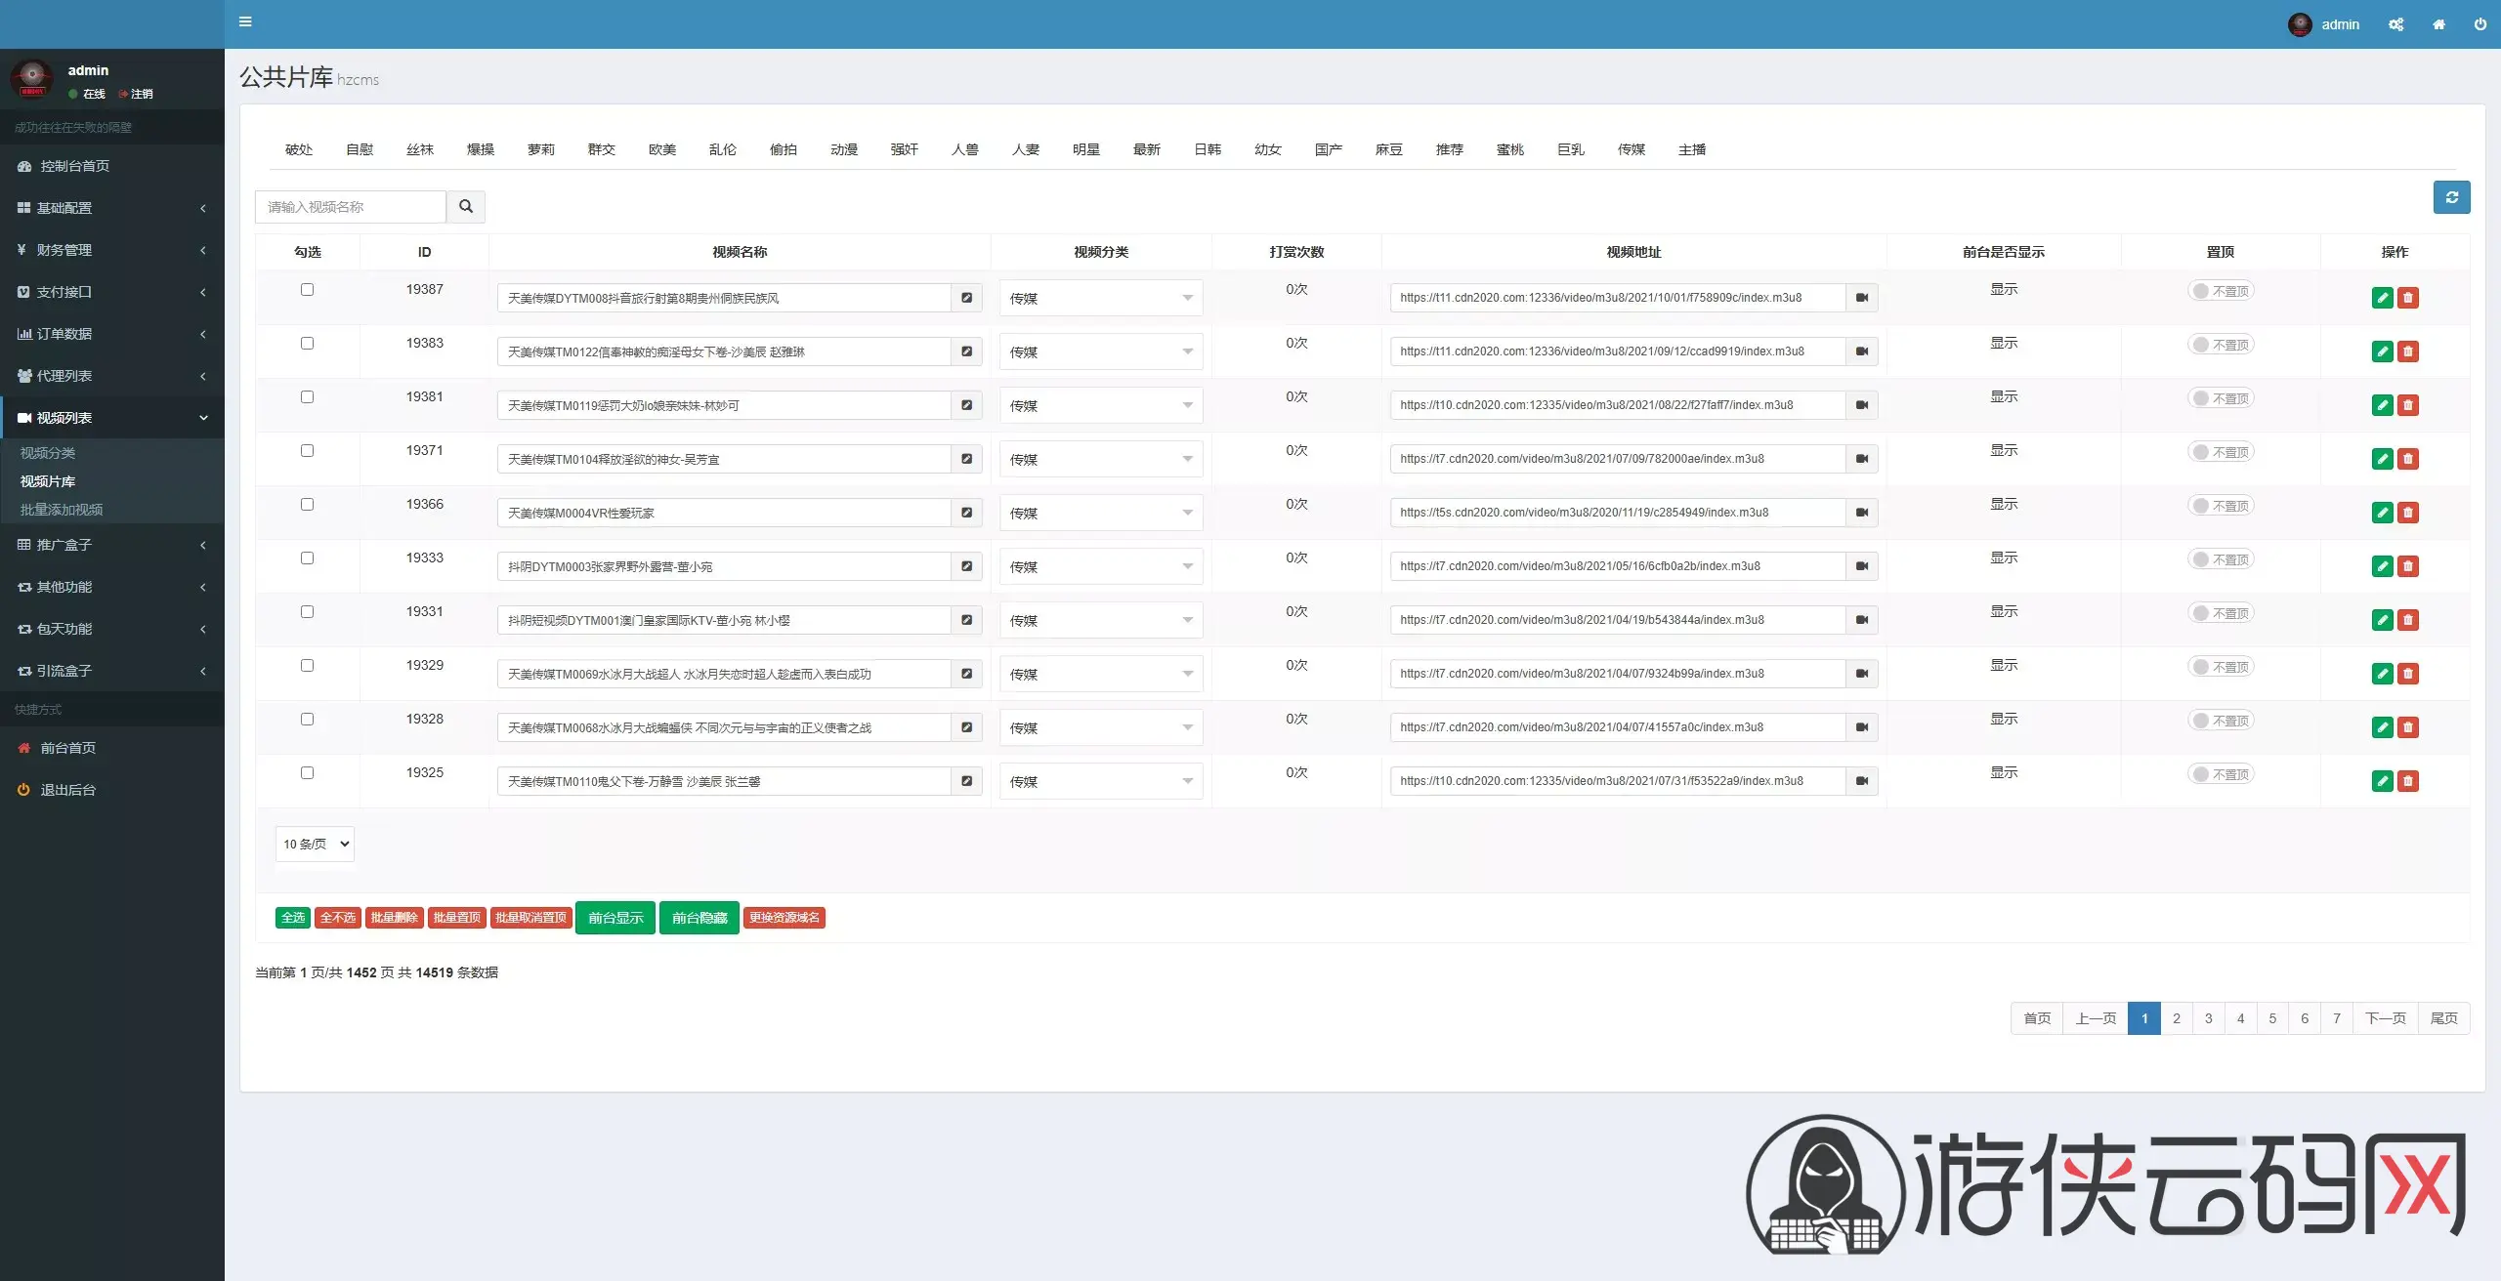Open category dropdown for ID 19329
This screenshot has height=1281, width=2501.
pyautogui.click(x=1101, y=674)
